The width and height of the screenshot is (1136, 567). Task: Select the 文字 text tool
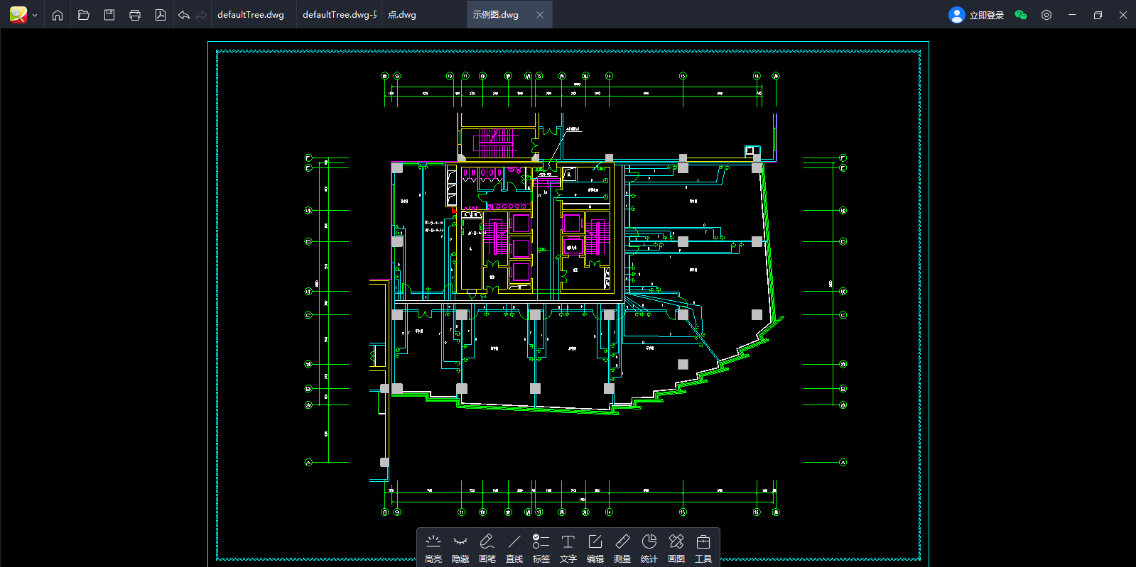click(x=568, y=549)
